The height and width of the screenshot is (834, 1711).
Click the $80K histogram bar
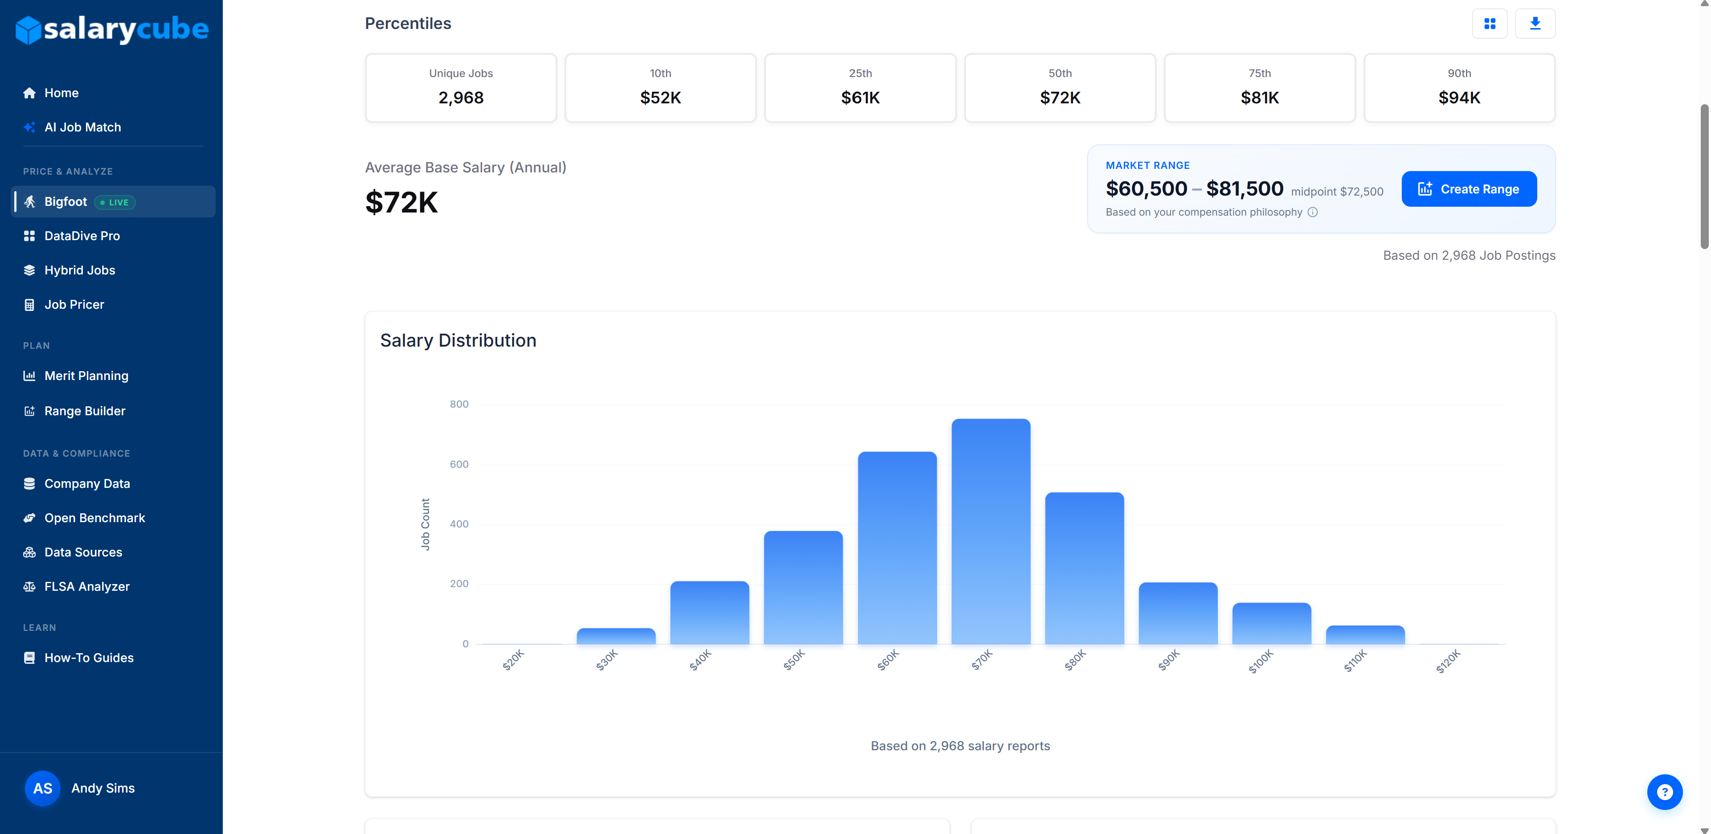tap(1085, 568)
